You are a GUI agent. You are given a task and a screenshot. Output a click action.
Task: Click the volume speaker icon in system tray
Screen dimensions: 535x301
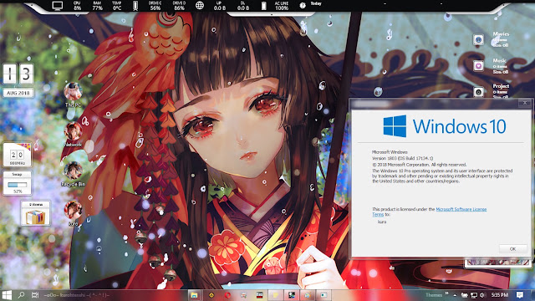tap(482, 295)
